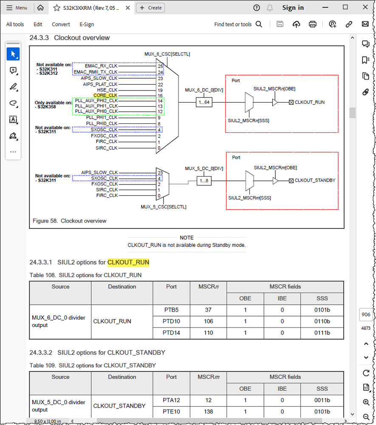376x425 pixels.
Task: Click the upload to cloud icon
Action: tap(296, 24)
